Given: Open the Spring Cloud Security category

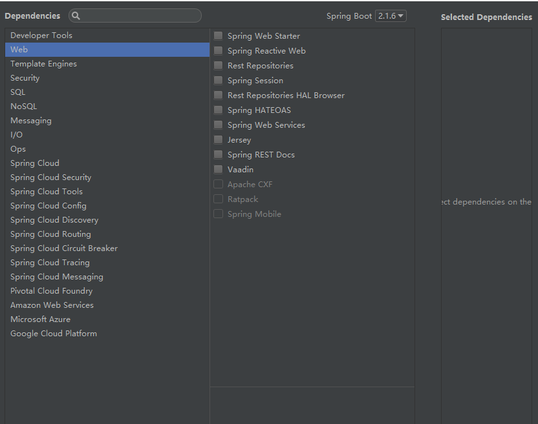Looking at the screenshot, I should 107,177.
